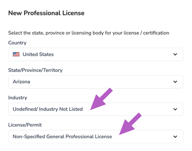Viewport: 192px width, 151px height.
Task: Click the Industry field label
Action: tap(18, 98)
